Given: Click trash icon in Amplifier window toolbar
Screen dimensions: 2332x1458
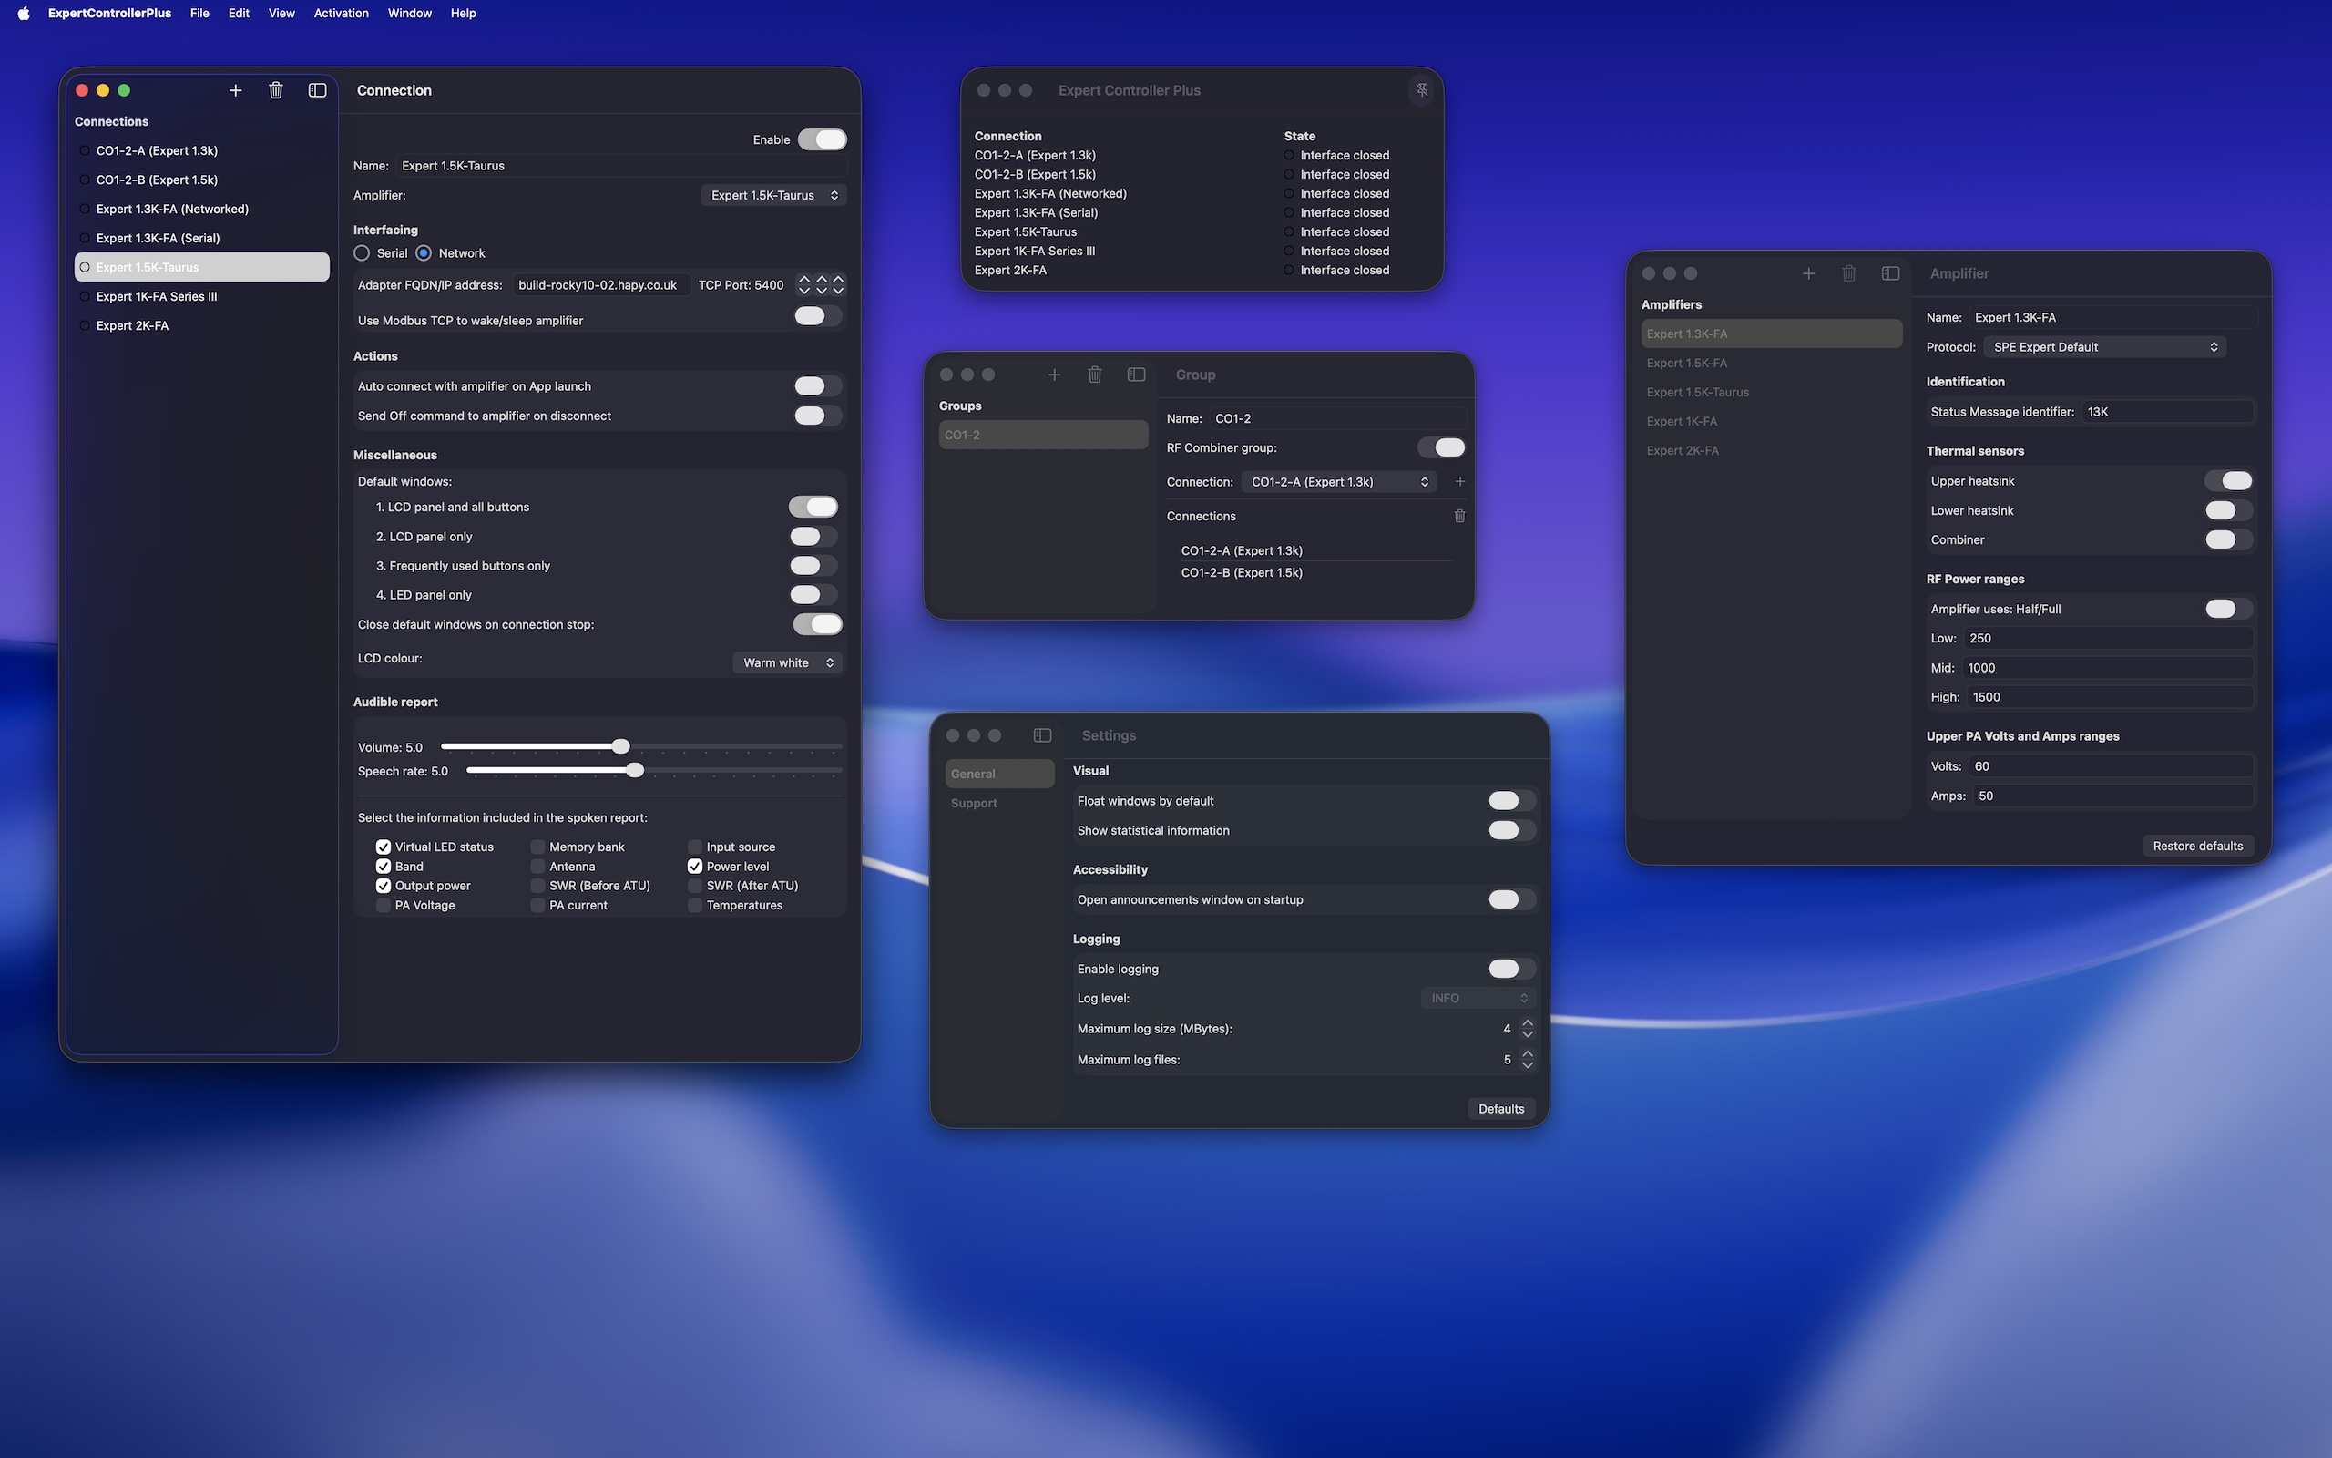Looking at the screenshot, I should [x=1849, y=272].
